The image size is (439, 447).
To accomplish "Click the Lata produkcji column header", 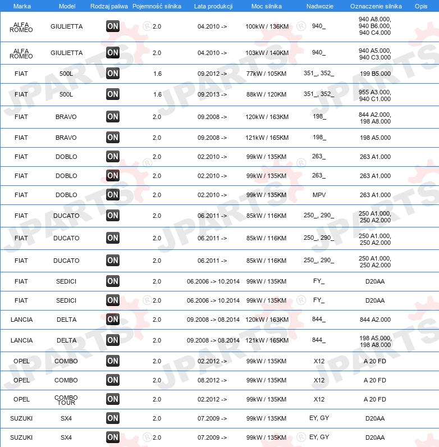I will click(213, 6).
